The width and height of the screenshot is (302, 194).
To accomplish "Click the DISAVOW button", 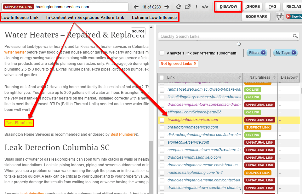I will coord(228,7).
